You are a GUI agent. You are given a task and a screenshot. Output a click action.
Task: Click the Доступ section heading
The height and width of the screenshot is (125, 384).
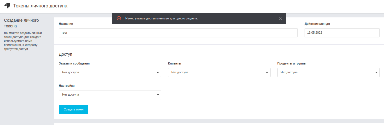click(x=66, y=54)
